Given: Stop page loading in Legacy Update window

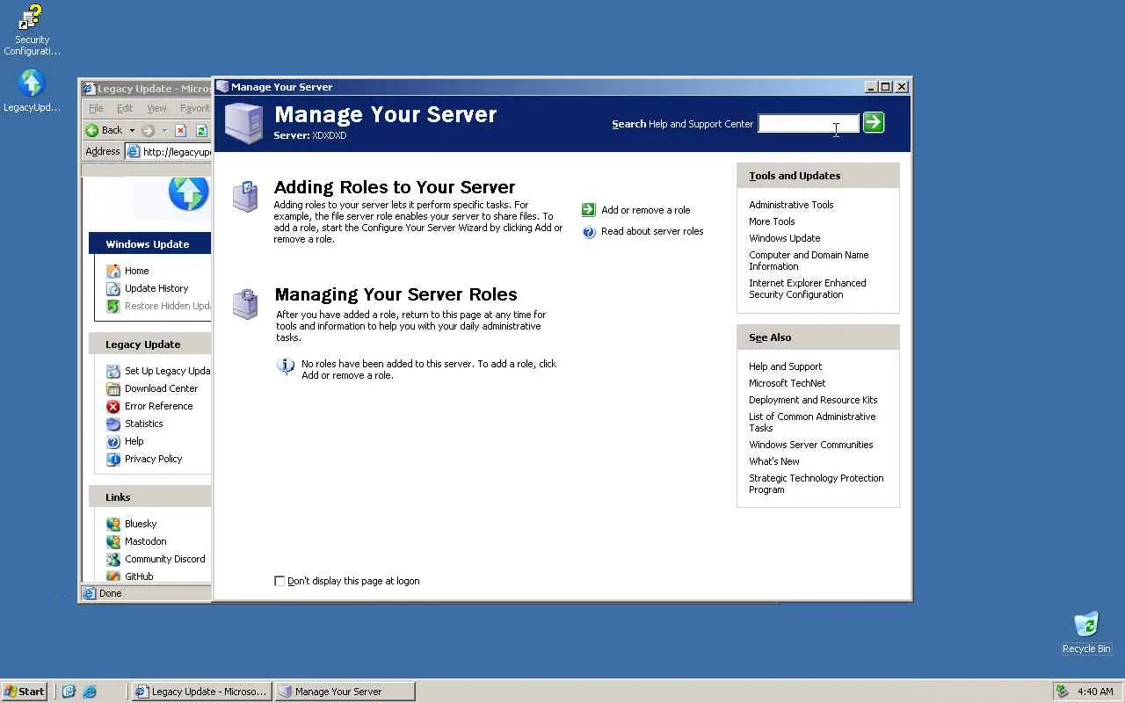Looking at the screenshot, I should [x=180, y=130].
